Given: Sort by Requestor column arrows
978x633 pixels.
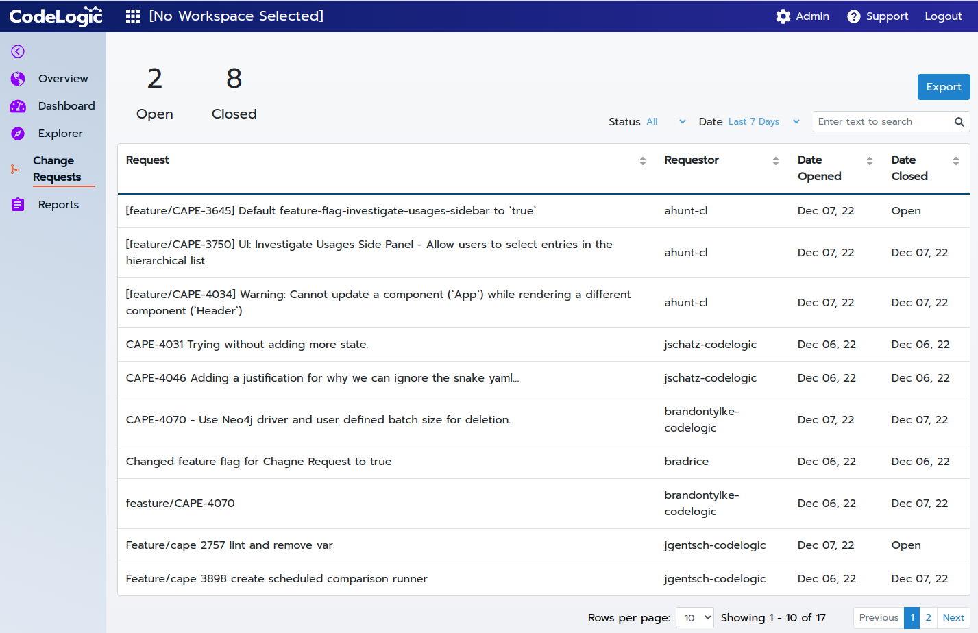Looking at the screenshot, I should [776, 161].
